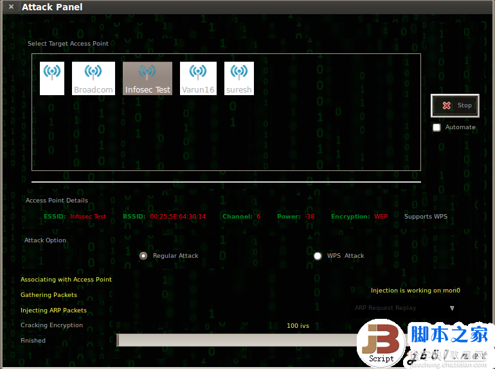Open the ARP Request Replay dropdown
Viewport: 495px width, 369px height.
405,308
